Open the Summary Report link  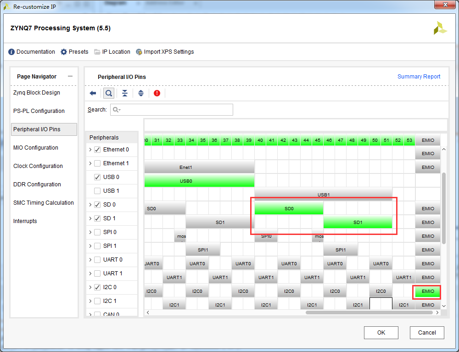(419, 76)
